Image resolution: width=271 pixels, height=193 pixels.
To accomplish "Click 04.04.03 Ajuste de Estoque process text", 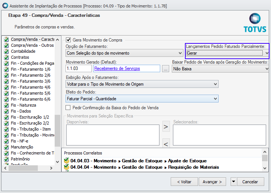I will click(138, 161).
